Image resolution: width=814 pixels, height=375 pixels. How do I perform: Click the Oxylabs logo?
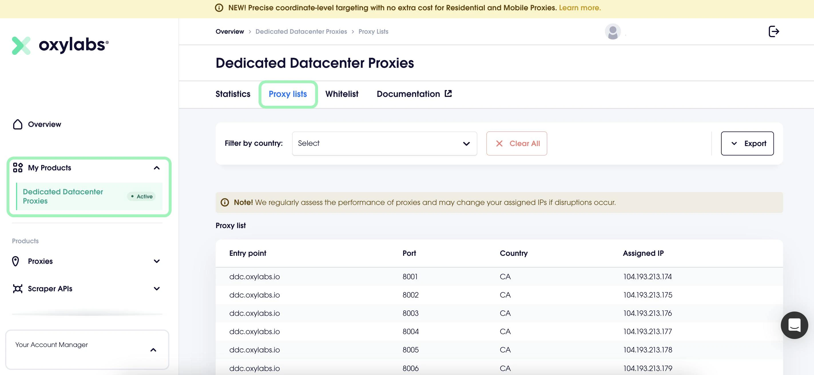pos(60,45)
